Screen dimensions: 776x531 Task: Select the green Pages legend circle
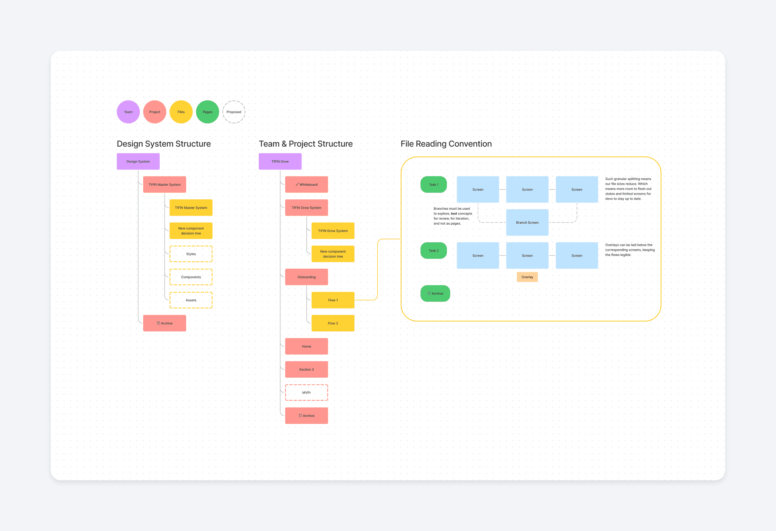(207, 112)
